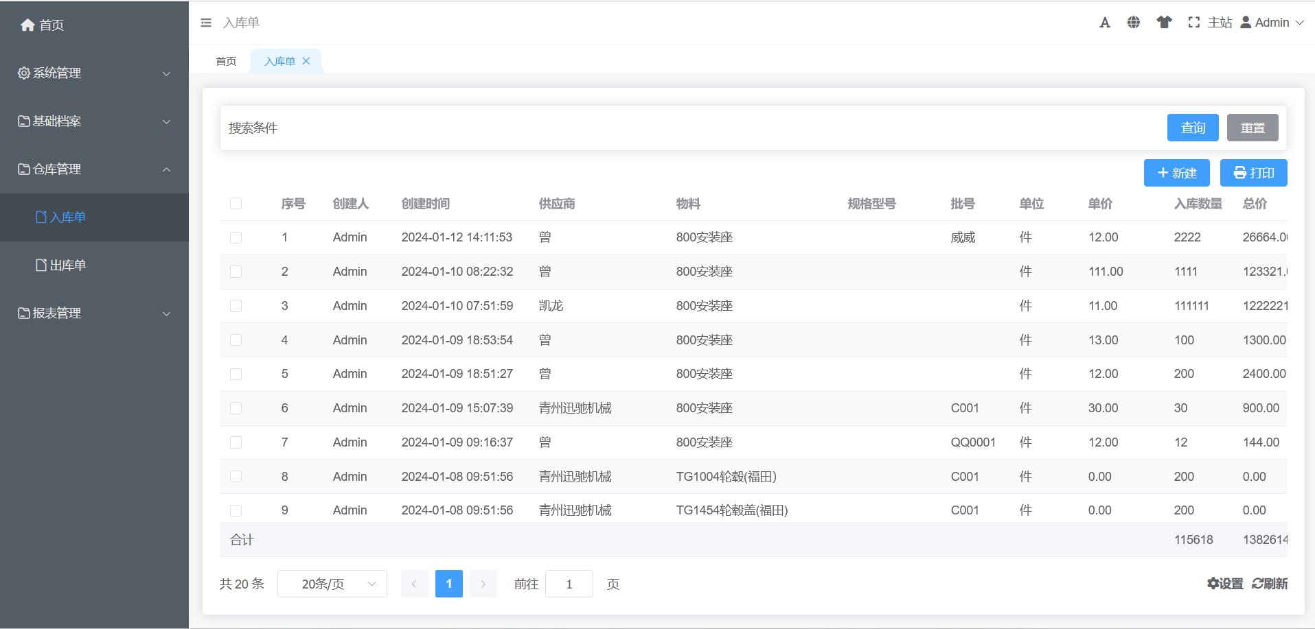
Task: Click batch 威威 in row 1
Action: (x=963, y=237)
